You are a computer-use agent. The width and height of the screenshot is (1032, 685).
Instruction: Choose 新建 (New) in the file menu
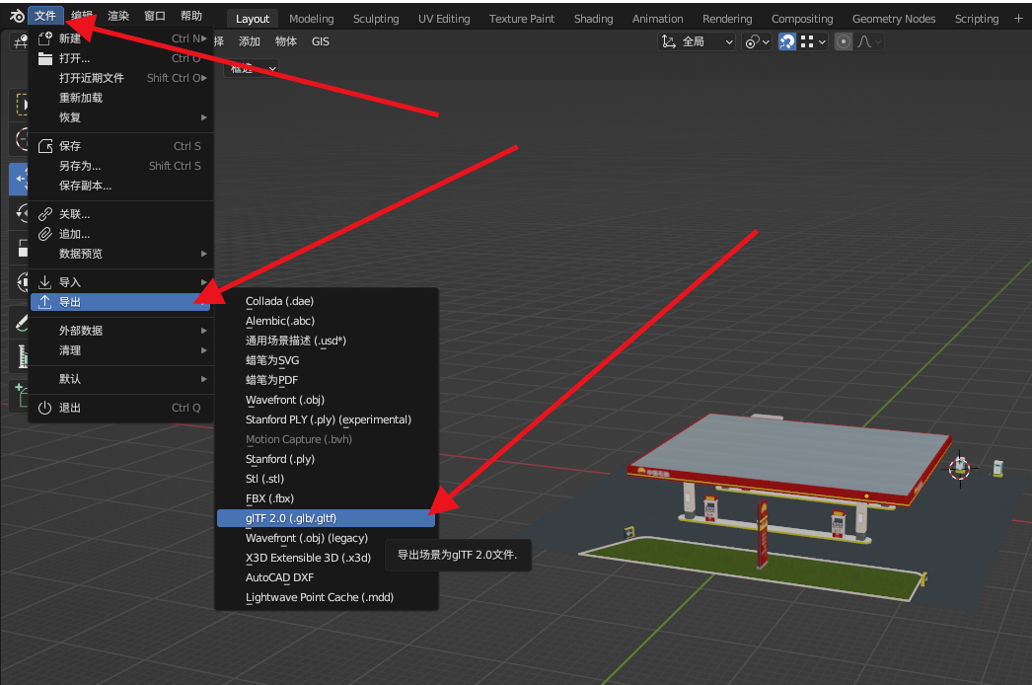70,38
